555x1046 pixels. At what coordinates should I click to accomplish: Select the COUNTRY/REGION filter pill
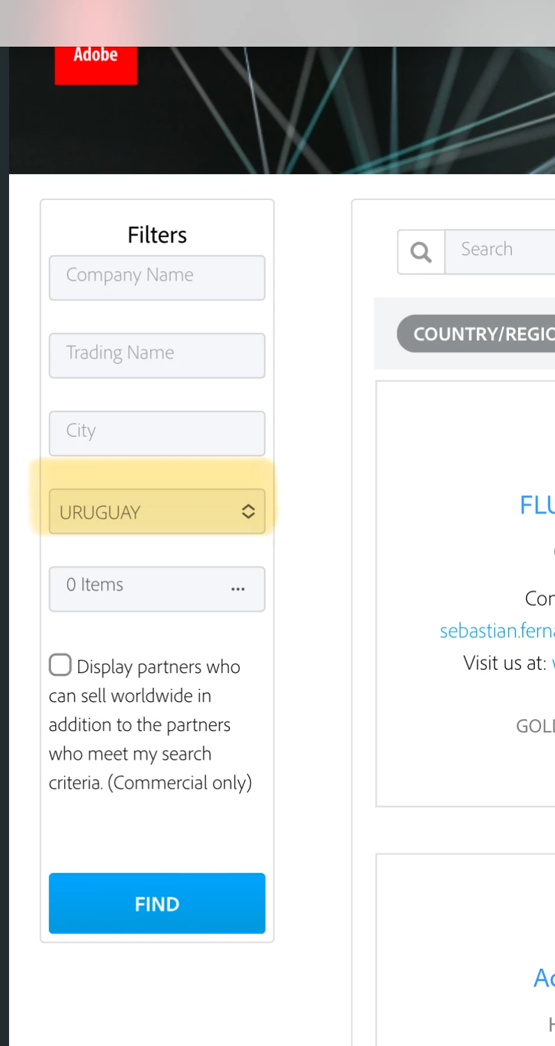[x=476, y=334]
